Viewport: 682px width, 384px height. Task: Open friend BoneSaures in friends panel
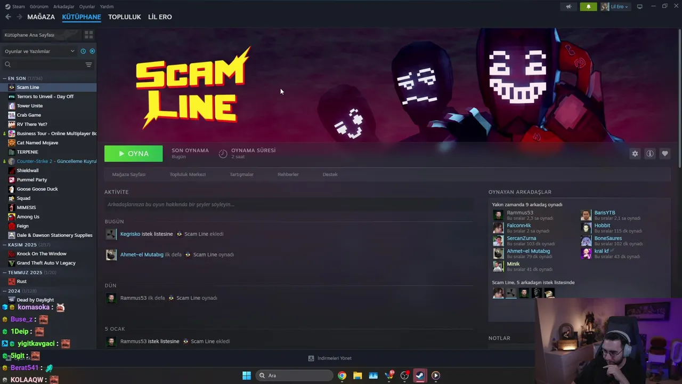[x=608, y=238]
